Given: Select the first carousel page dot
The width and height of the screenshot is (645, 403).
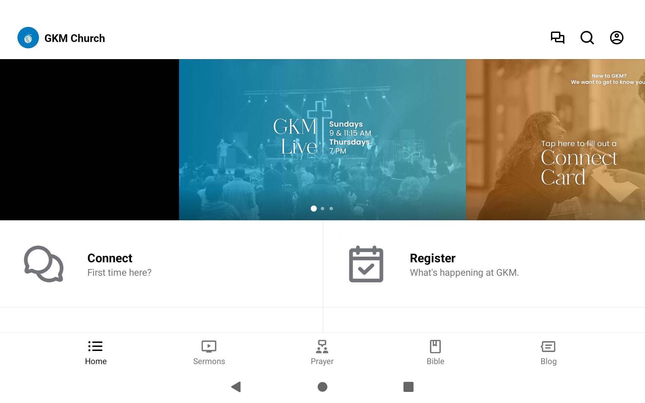Looking at the screenshot, I should [314, 209].
